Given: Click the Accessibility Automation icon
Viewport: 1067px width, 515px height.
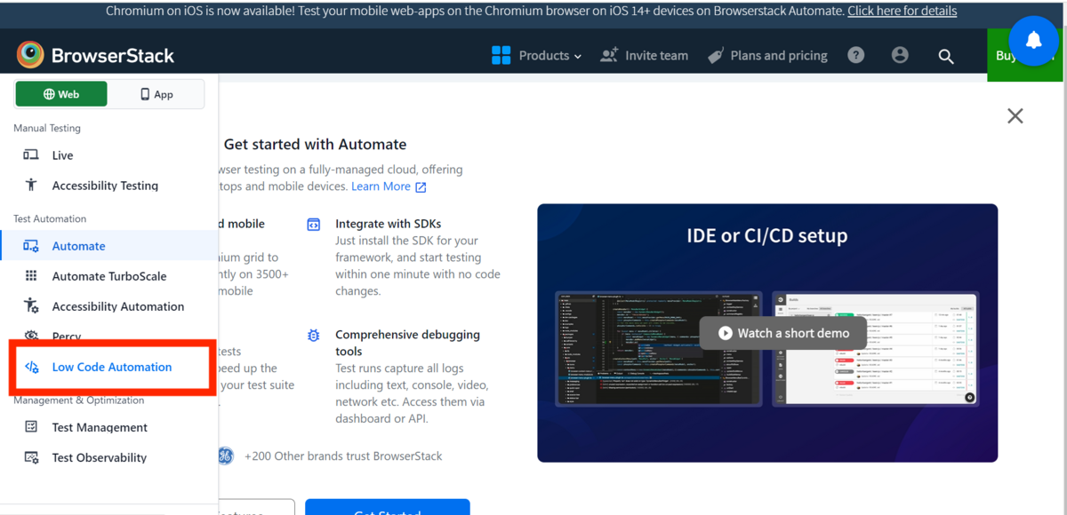Looking at the screenshot, I should point(31,306).
